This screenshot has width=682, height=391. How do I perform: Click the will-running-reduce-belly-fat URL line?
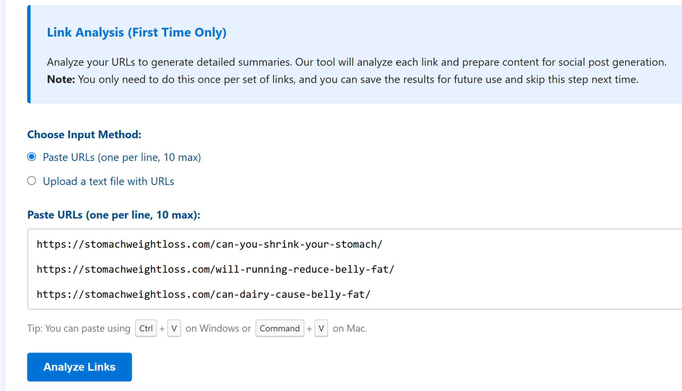[x=215, y=269]
